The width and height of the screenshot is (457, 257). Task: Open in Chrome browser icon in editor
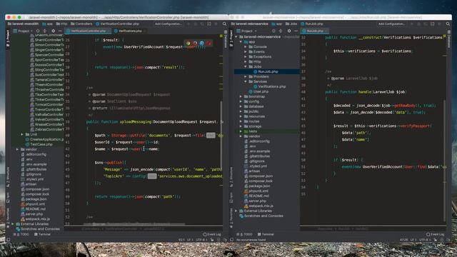point(189,43)
